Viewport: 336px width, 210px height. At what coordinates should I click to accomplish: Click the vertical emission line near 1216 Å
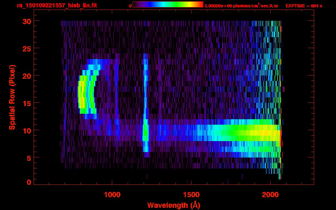(x=146, y=105)
